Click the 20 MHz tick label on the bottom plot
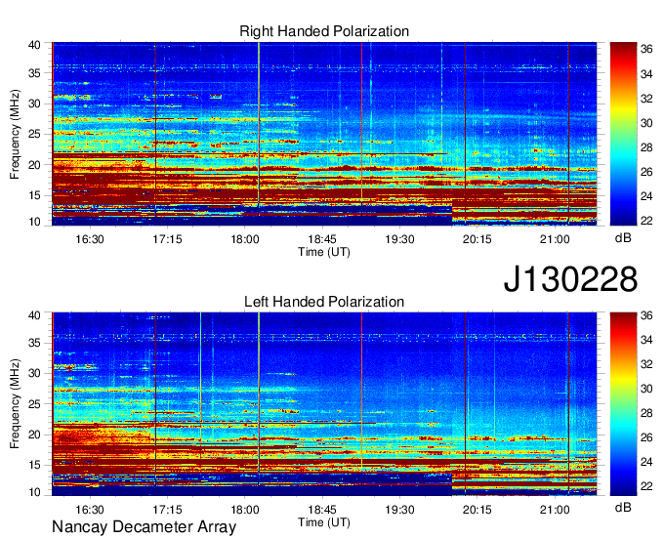This screenshot has height=539, width=664. click(x=34, y=435)
